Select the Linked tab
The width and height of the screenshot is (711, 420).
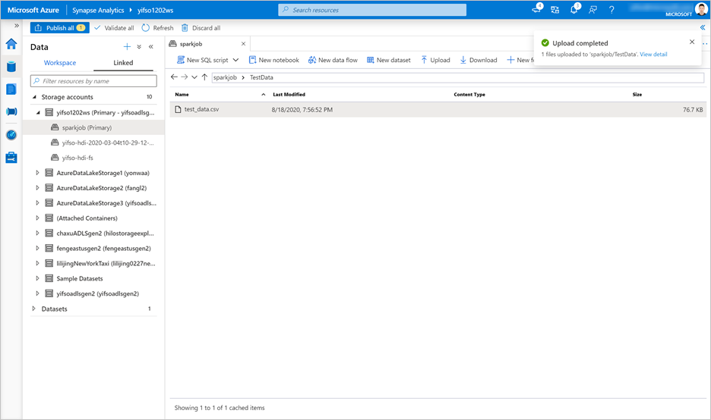(123, 63)
